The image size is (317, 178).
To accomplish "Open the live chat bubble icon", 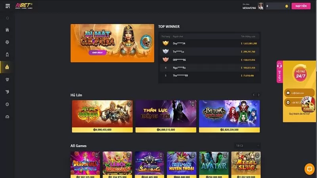I will click(309, 169).
